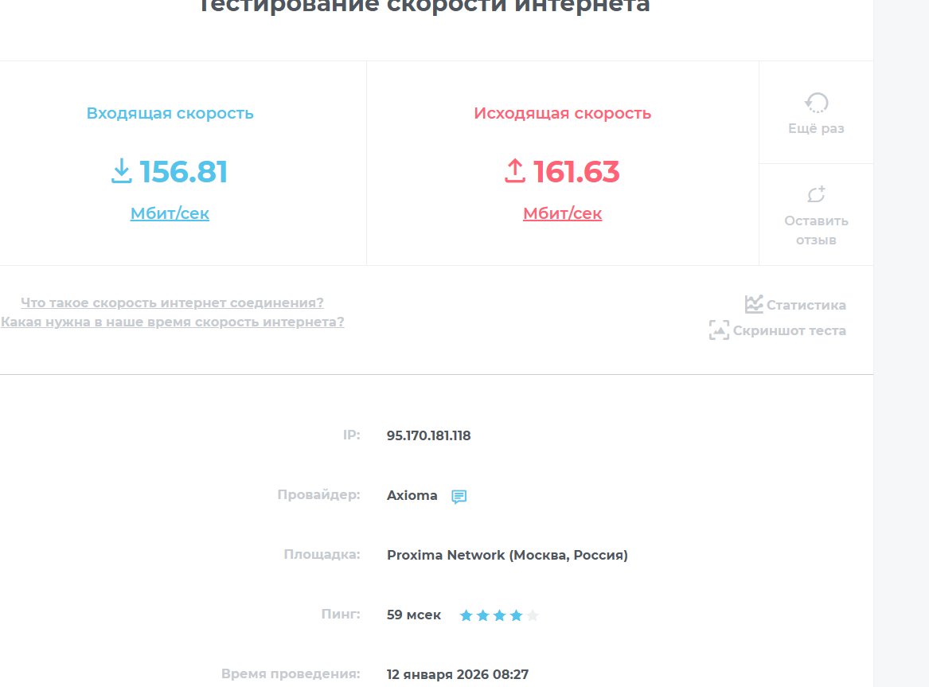Click the Ещё раз reload icon

pyautogui.click(x=816, y=103)
